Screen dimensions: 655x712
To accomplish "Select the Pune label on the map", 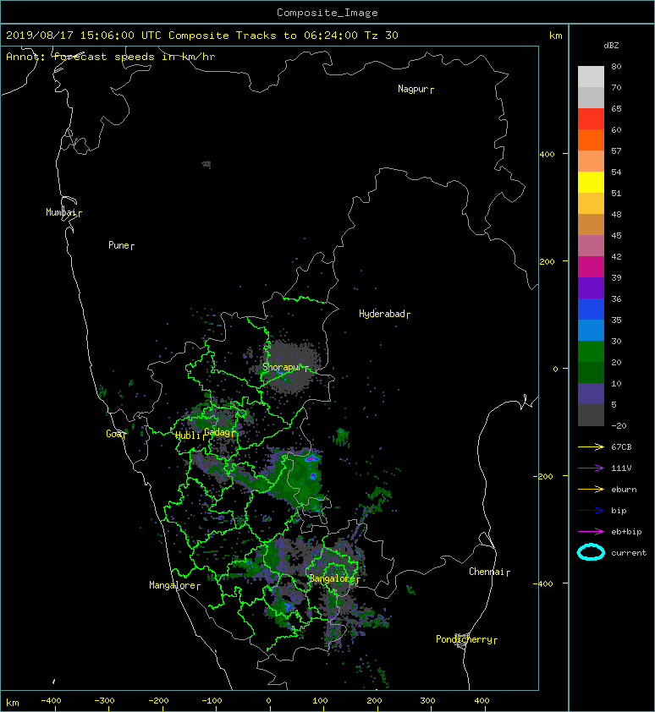I will 121,246.
